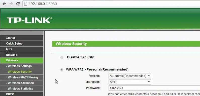Click the browser back arrow
Image resolution: width=200 pixels, height=96 pixels.
pos(5,4)
